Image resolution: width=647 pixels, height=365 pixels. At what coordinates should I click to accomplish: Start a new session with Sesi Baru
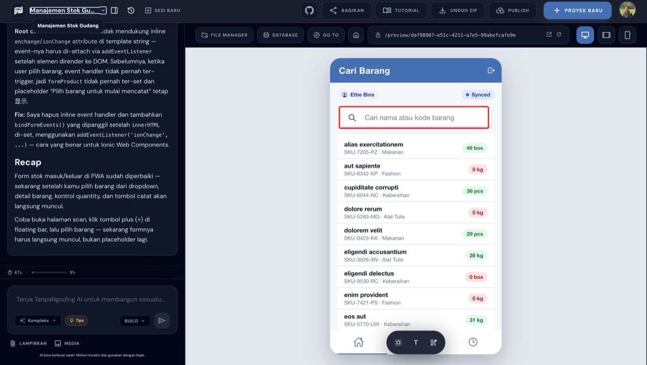click(163, 10)
